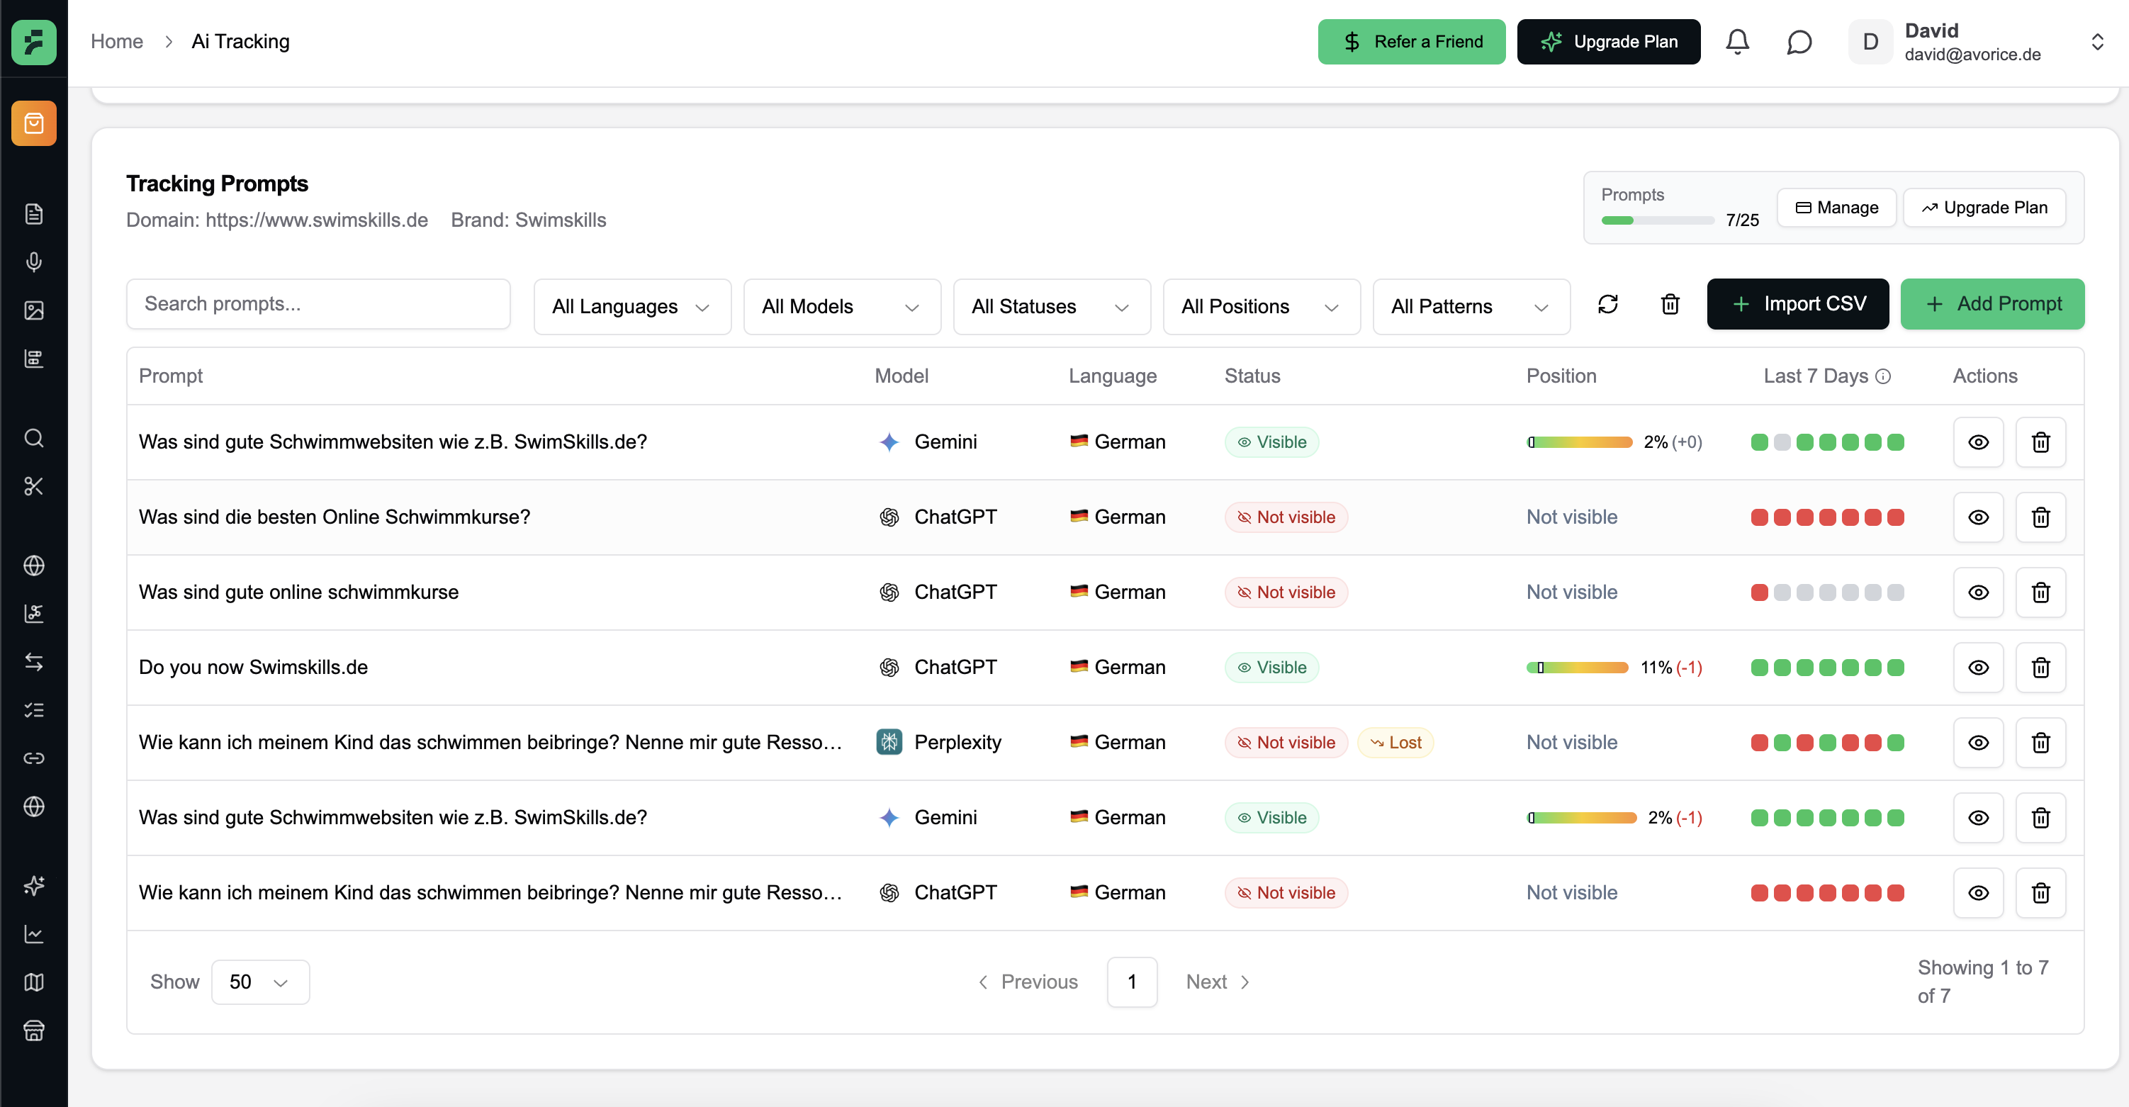Screen dimensions: 2129x1107
Task: Open the All Statuses dropdown
Action: [x=1050, y=307]
